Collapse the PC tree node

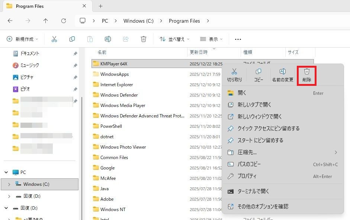point(6,172)
